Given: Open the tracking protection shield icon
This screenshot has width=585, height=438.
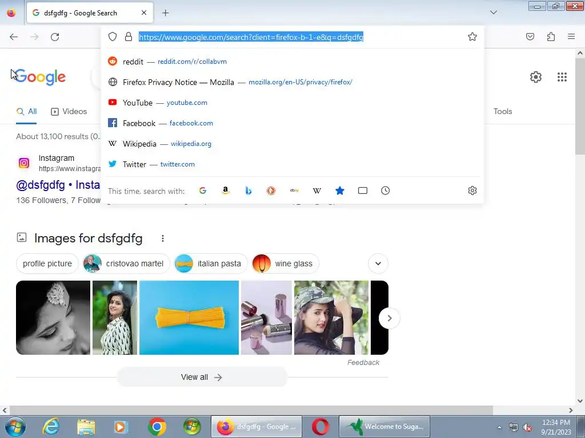Looking at the screenshot, I should coord(113,36).
